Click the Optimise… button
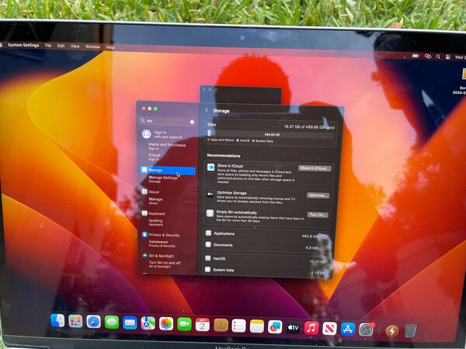466x349 pixels. coord(318,195)
